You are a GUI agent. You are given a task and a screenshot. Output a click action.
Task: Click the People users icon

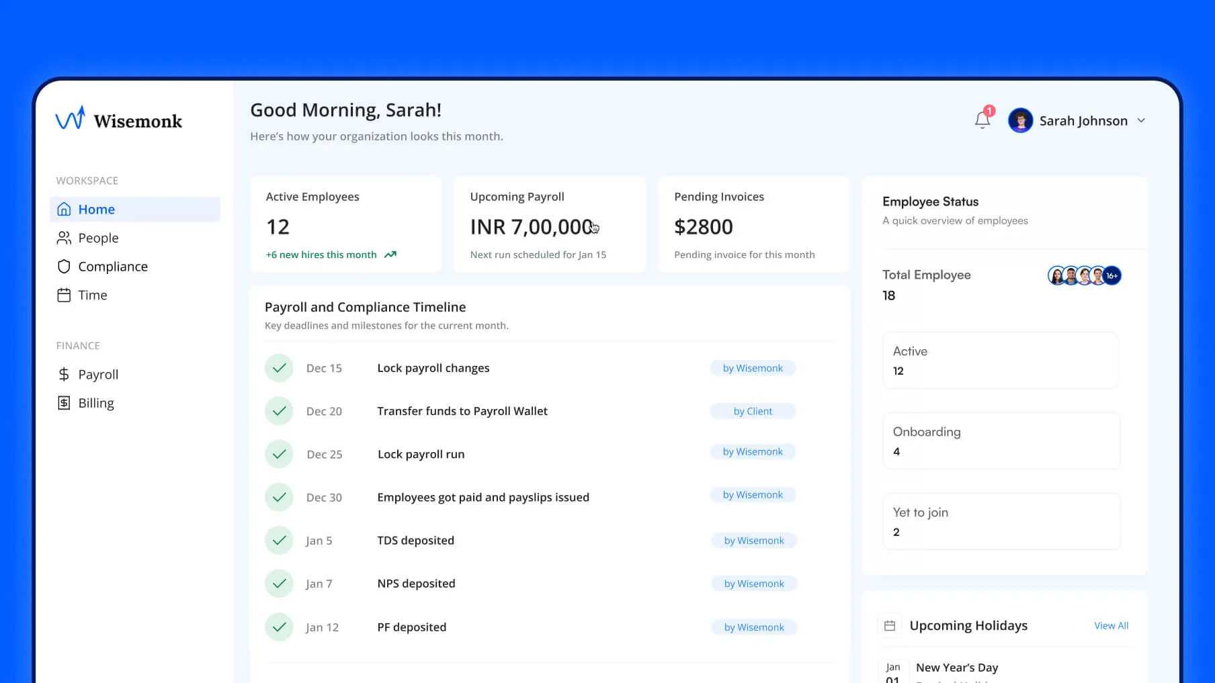[x=64, y=238]
